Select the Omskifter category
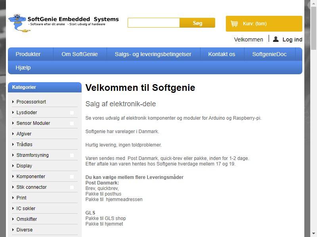 [27, 219]
